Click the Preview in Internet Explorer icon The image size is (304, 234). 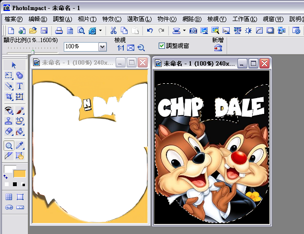pyautogui.click(x=92, y=31)
